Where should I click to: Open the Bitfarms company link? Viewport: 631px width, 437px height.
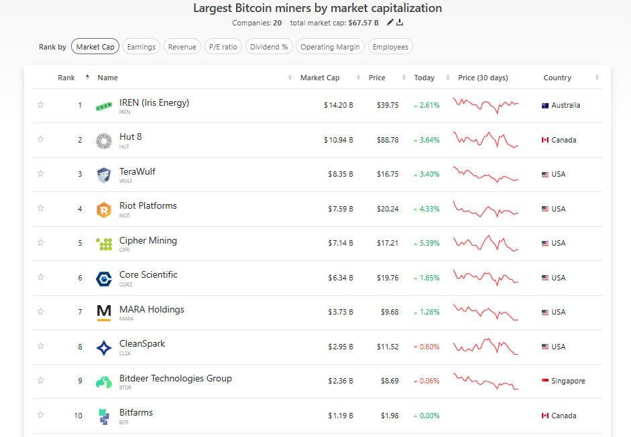136,412
